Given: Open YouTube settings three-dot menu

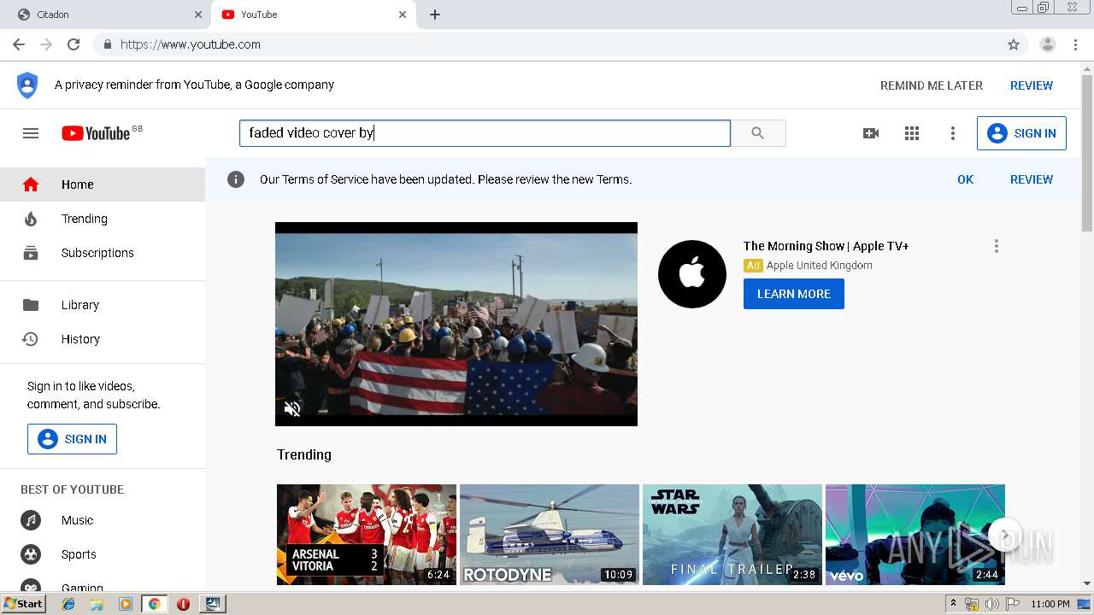Looking at the screenshot, I should 953,133.
